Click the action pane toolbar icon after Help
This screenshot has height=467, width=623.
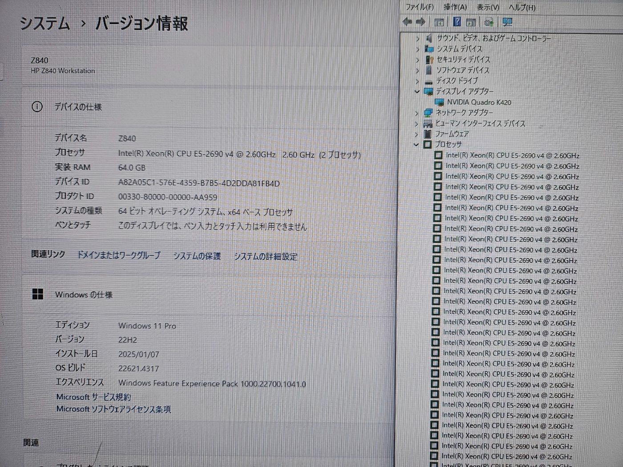(471, 22)
